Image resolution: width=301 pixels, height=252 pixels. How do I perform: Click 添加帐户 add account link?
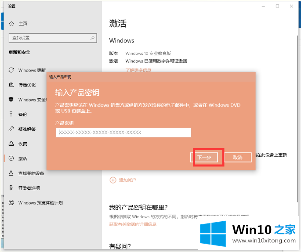click(x=127, y=180)
